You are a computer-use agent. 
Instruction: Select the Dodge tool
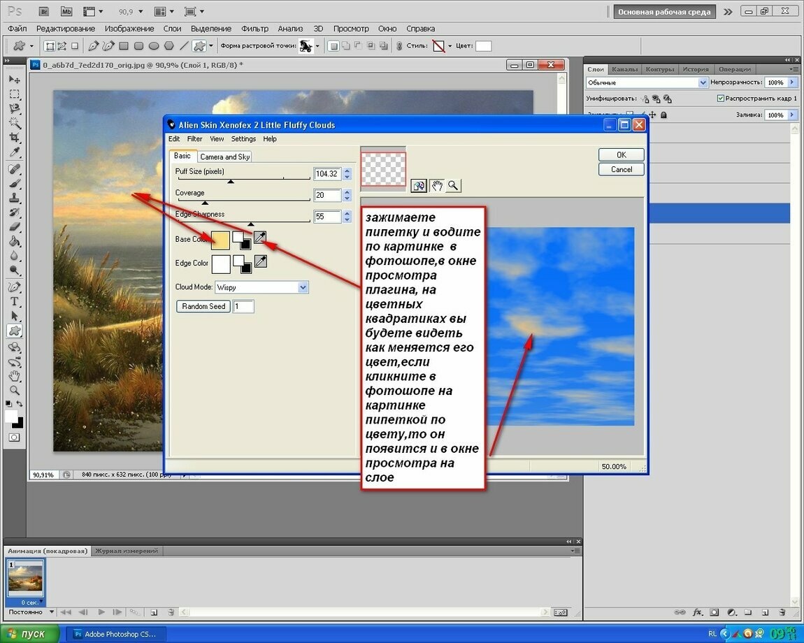(x=15, y=270)
